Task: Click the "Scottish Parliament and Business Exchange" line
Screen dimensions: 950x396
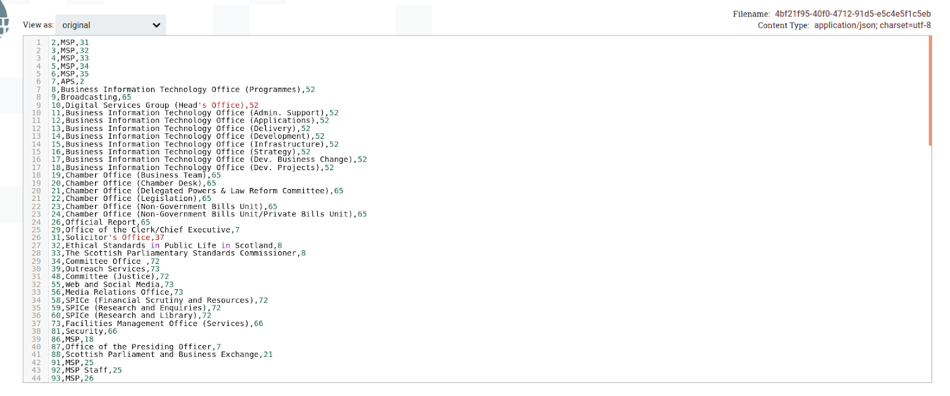Action: pos(161,355)
